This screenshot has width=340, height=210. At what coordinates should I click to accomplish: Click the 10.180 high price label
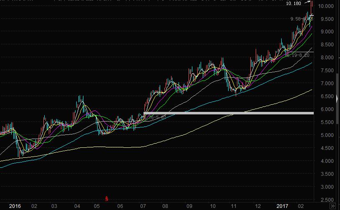click(293, 4)
